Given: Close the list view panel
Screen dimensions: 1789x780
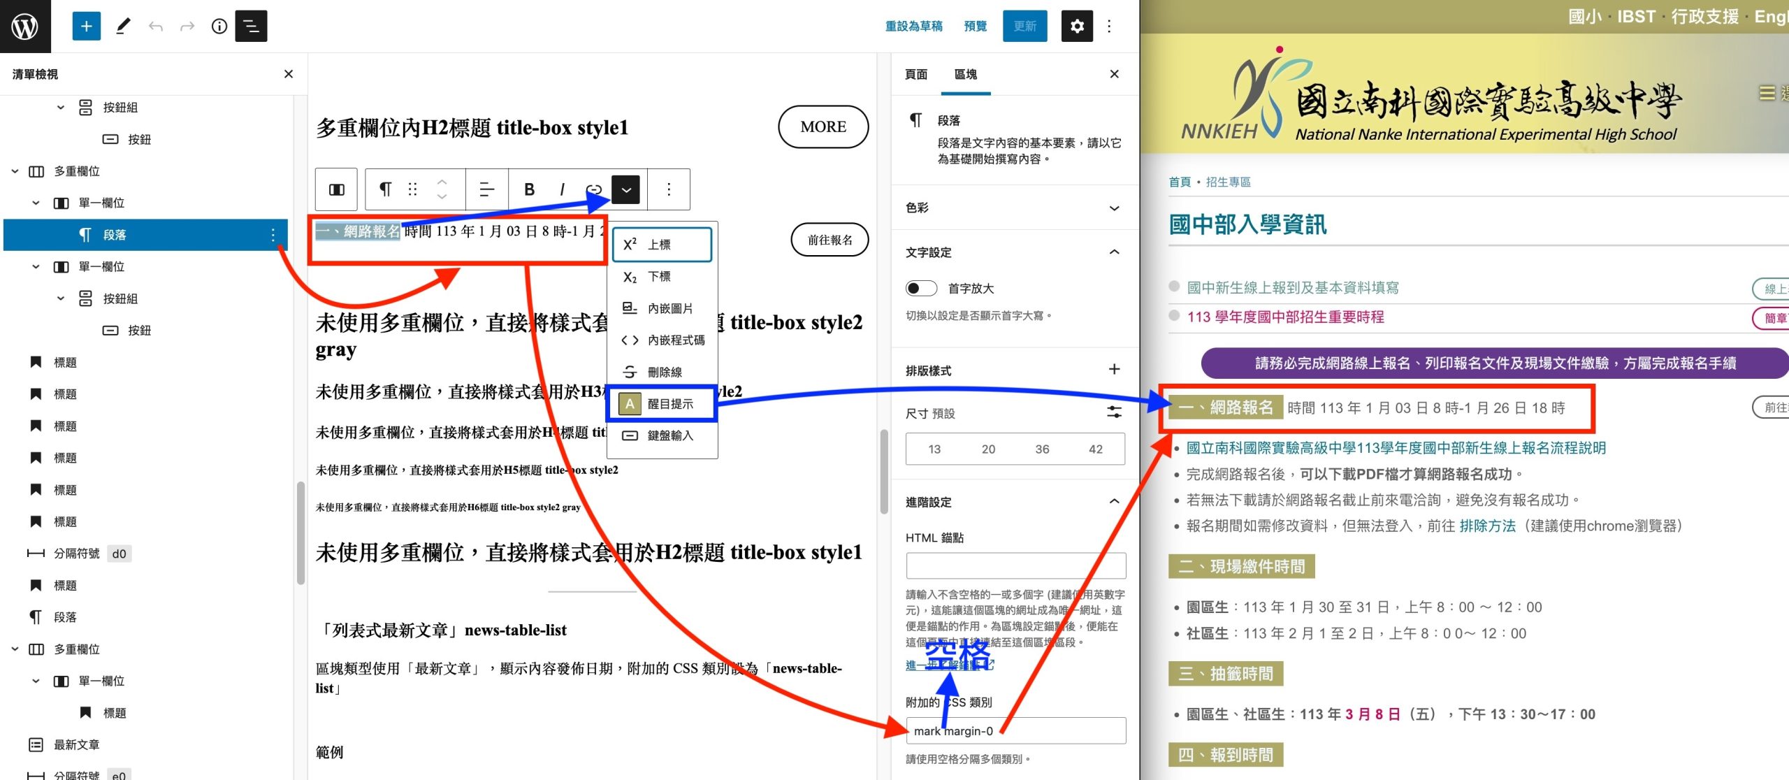Looking at the screenshot, I should click(289, 74).
